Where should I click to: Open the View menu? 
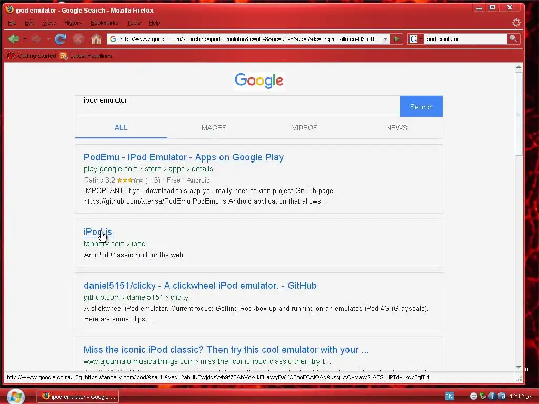coord(49,23)
